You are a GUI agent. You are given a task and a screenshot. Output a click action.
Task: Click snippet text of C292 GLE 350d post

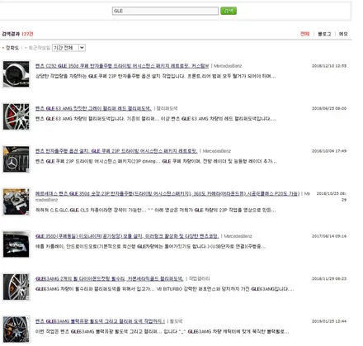[155, 76]
